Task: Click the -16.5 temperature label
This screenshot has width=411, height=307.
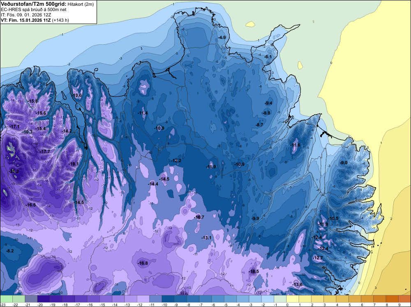Action: point(31,205)
